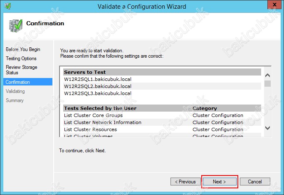Select W12R2SQL2.bakicubuk.local server entry
The width and height of the screenshot is (284, 195).
98,86
